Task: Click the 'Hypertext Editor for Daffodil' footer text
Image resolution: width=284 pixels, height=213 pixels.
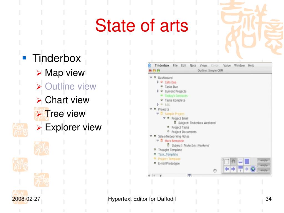Action: 142,199
